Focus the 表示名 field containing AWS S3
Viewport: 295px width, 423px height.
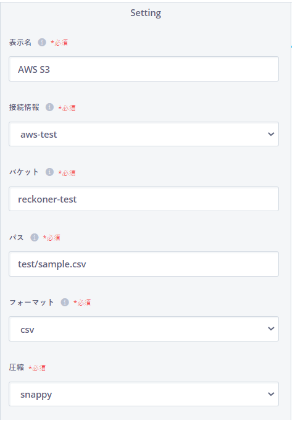point(144,69)
